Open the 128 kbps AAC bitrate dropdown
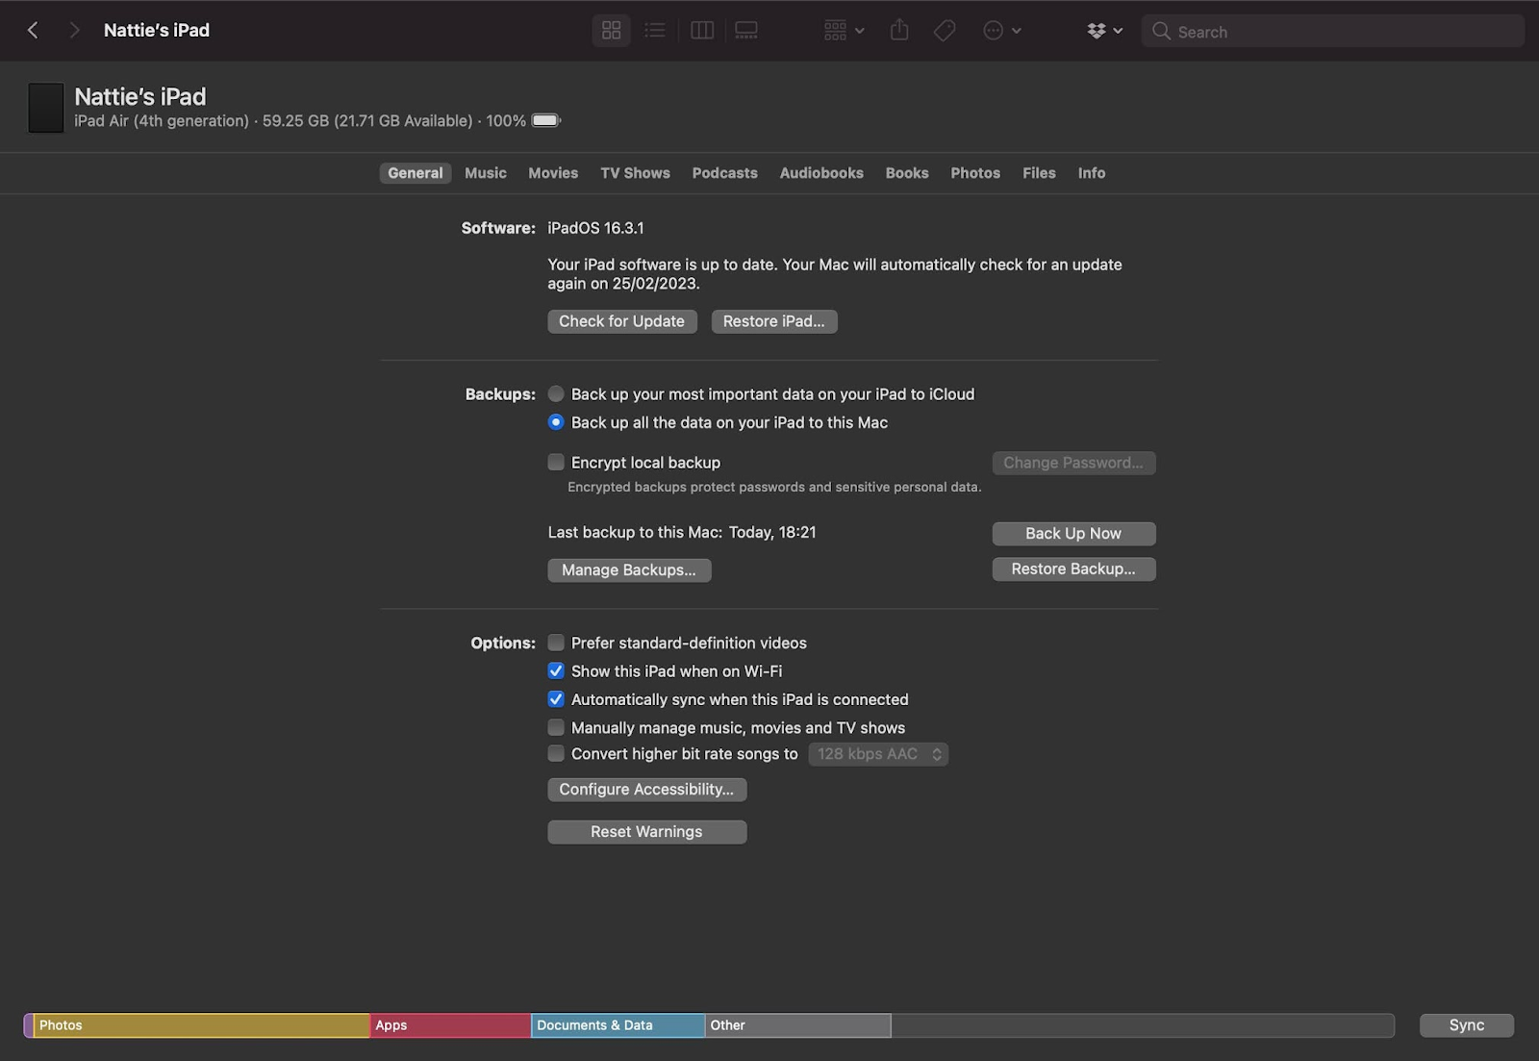Viewport: 1539px width, 1061px height. point(878,754)
